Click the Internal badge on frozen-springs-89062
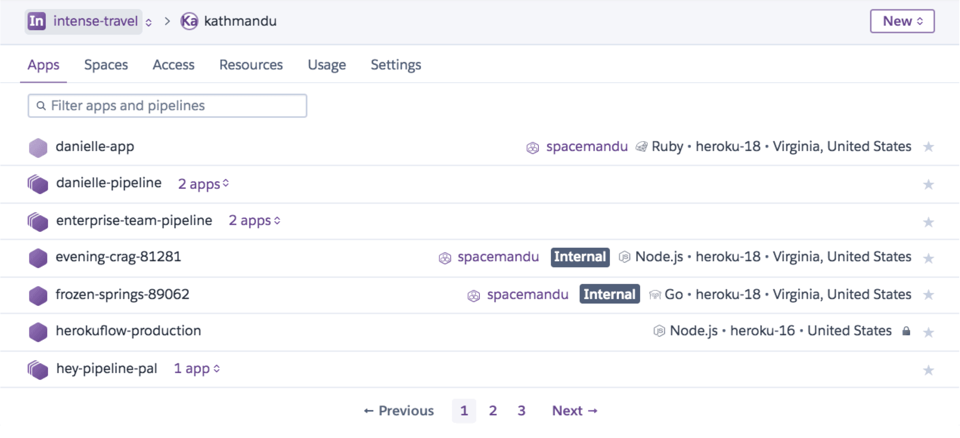 pos(609,294)
